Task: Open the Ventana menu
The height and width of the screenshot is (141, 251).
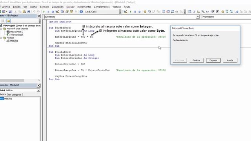Action: pyautogui.click(x=116, y=7)
